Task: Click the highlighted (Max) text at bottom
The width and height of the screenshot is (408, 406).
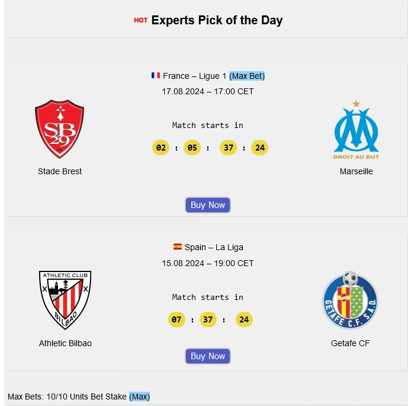Action: (140, 396)
